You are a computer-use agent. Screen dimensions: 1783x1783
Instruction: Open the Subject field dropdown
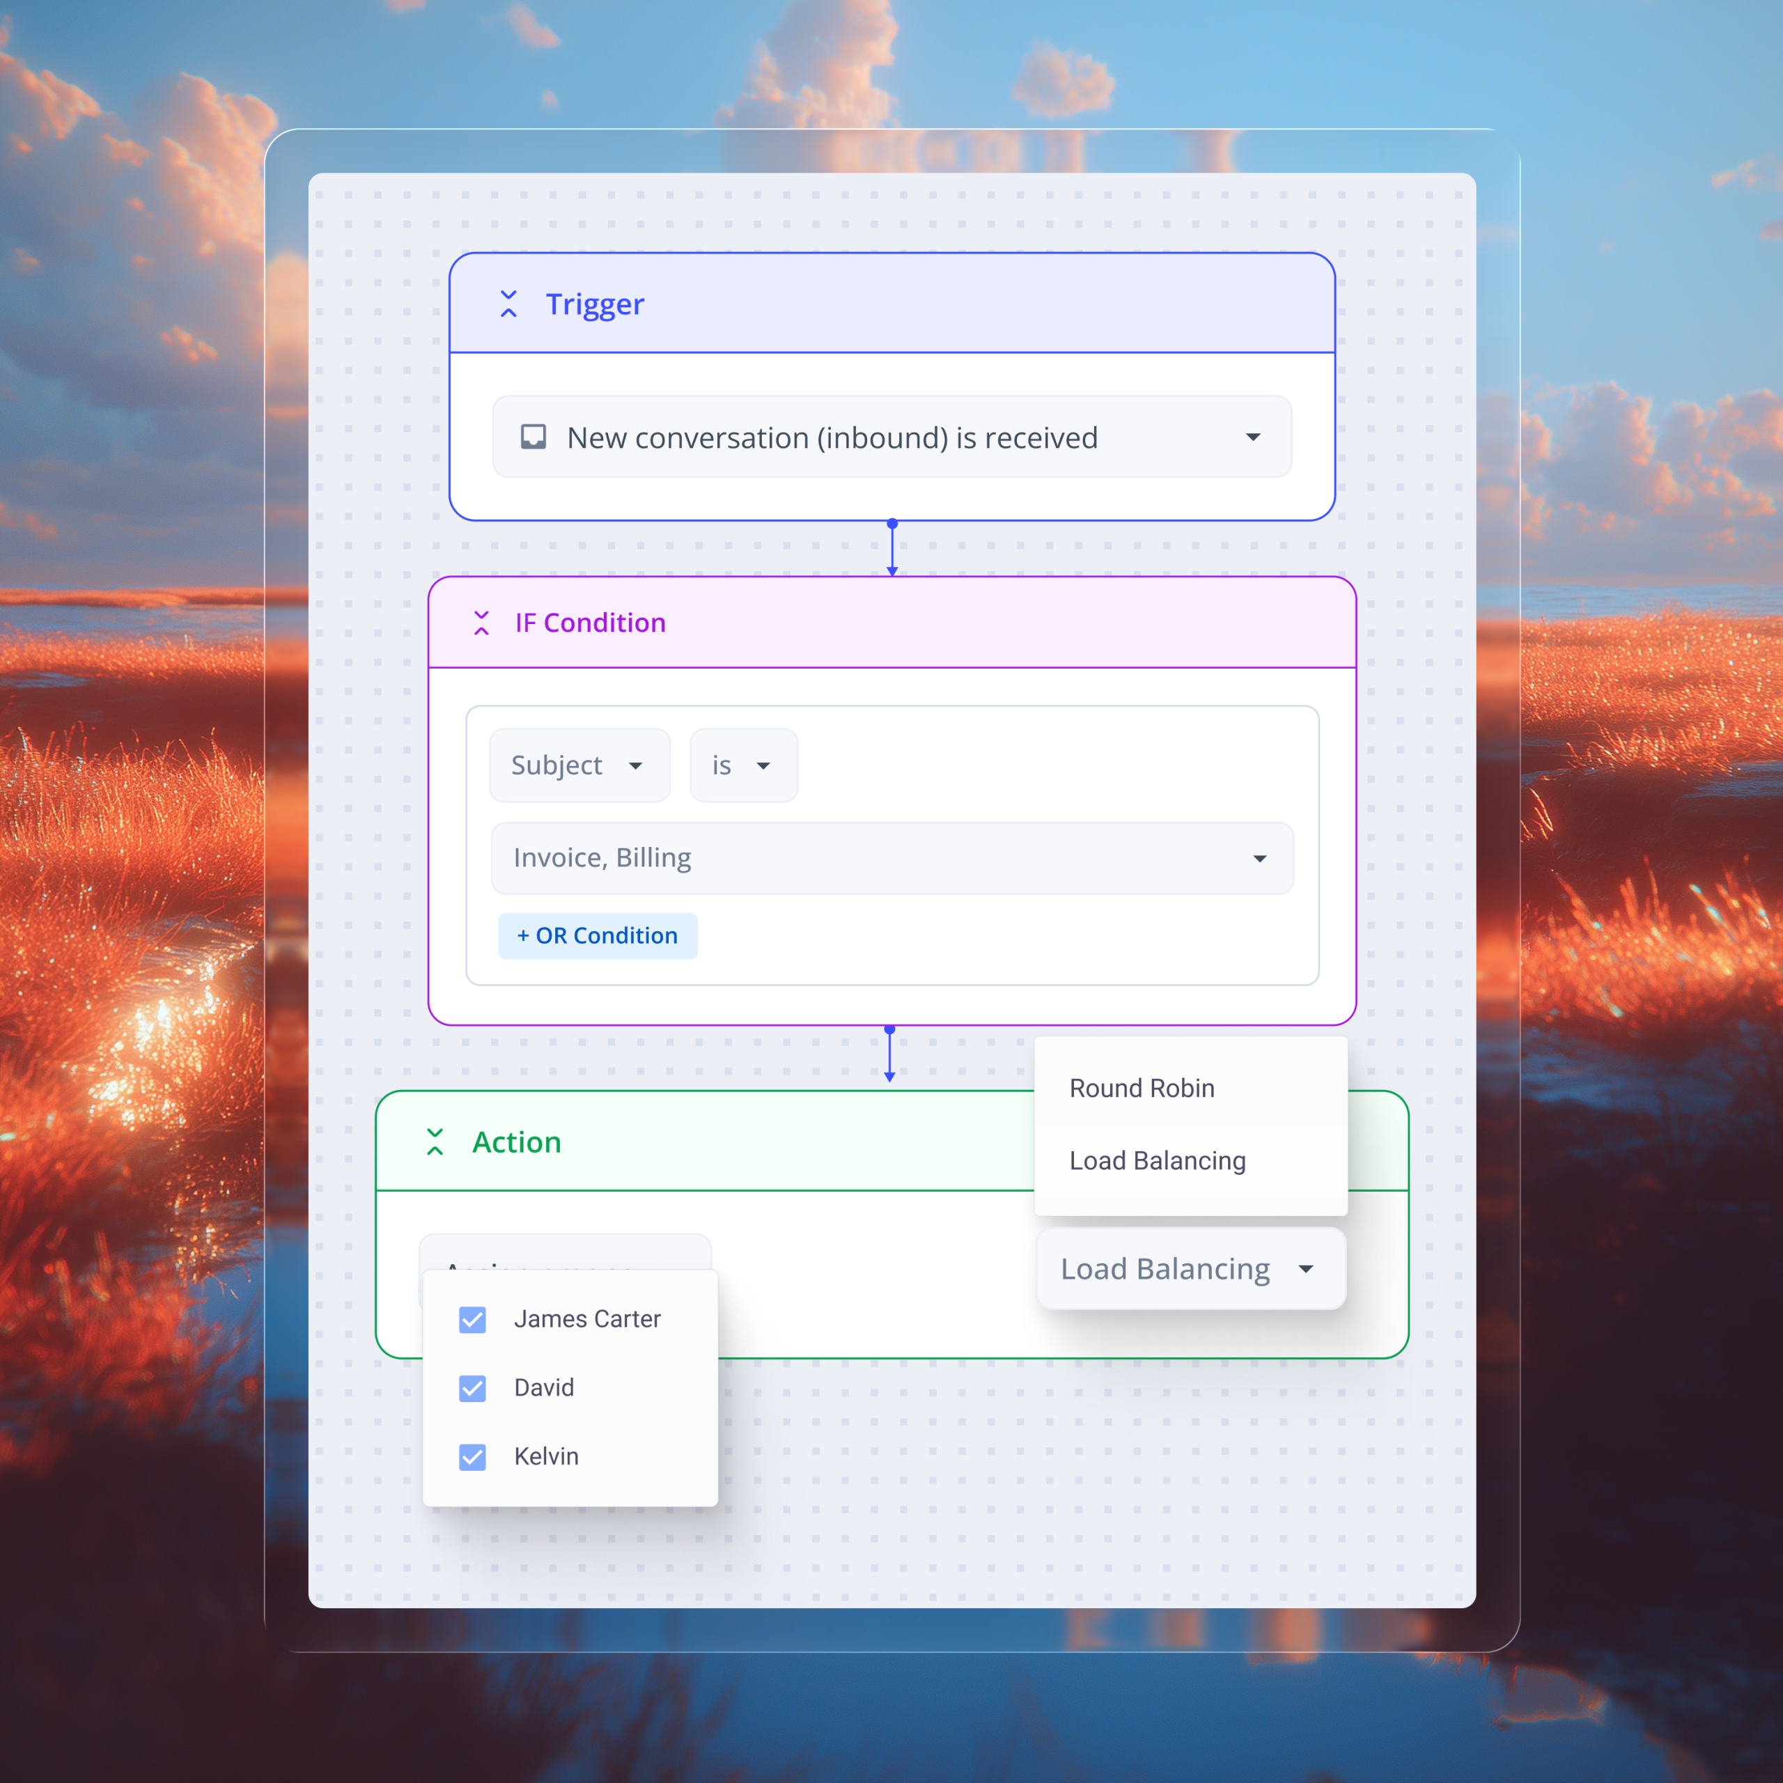pos(579,765)
